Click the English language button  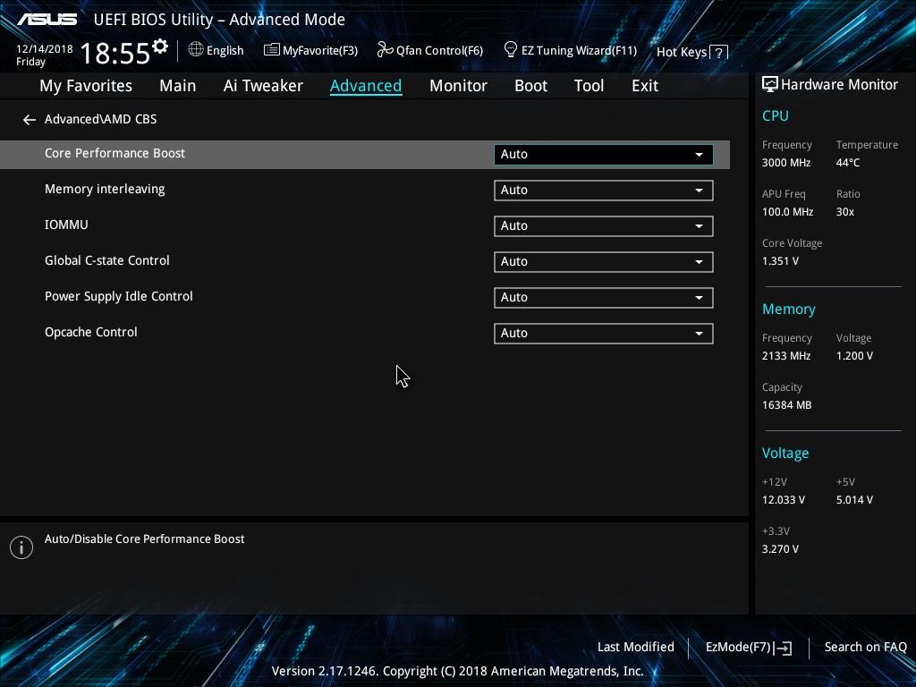(x=225, y=51)
